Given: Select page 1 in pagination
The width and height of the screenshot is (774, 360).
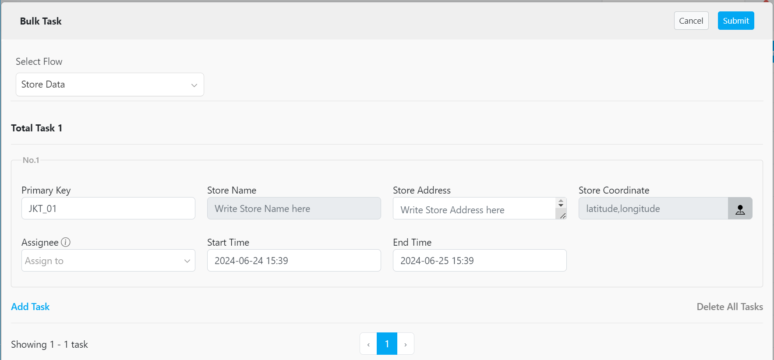Looking at the screenshot, I should (387, 344).
